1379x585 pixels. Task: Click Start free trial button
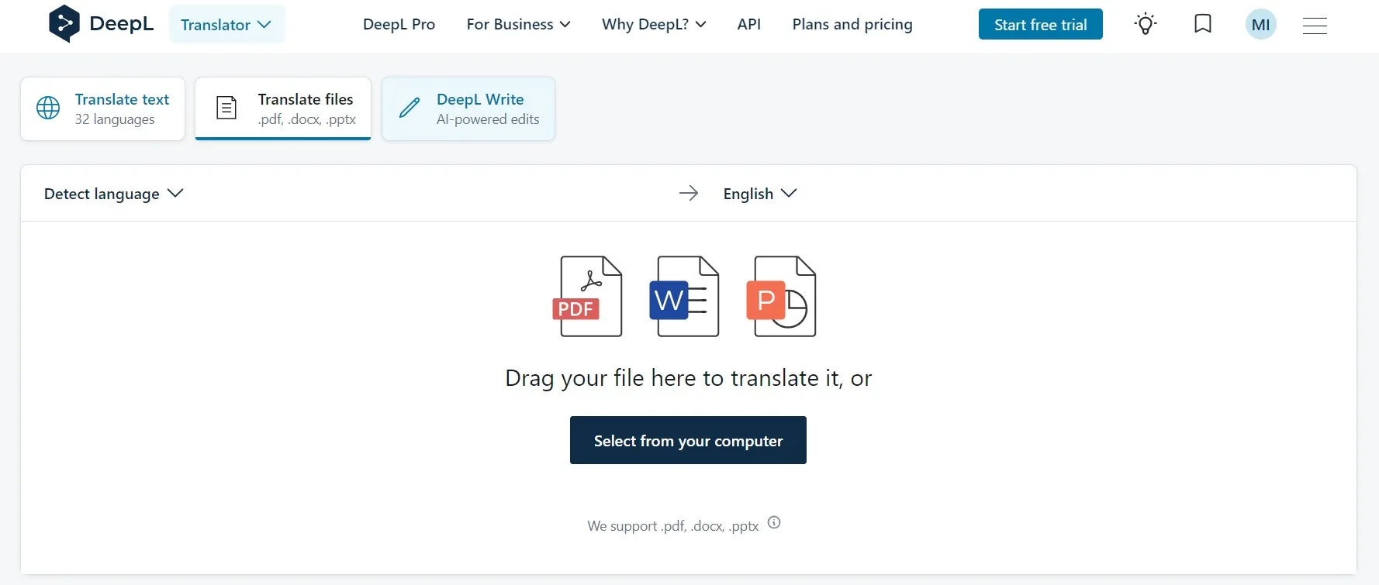tap(1040, 25)
